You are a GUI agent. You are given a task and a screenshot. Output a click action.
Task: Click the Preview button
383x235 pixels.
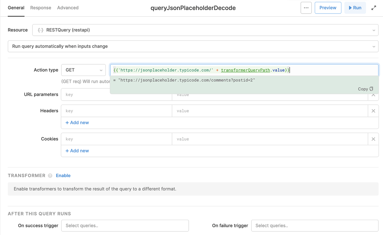click(328, 8)
